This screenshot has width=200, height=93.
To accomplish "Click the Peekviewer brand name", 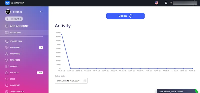I will click(x=17, y=3).
